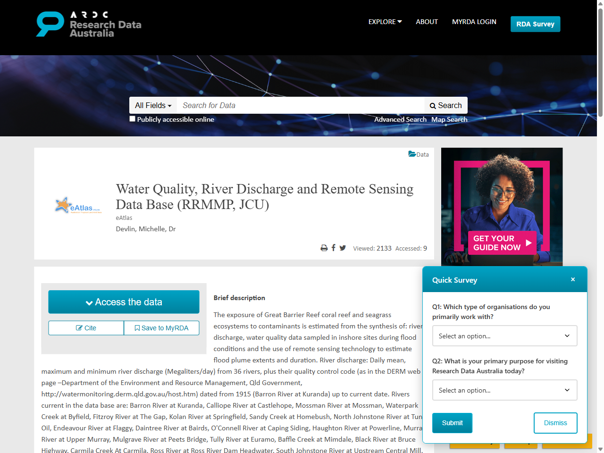The image size is (604, 453).
Task: Close the Quick Survey popup
Action: 572,279
